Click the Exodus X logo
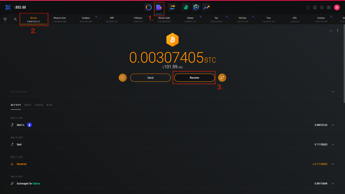The image size is (345, 194). pos(8,7)
